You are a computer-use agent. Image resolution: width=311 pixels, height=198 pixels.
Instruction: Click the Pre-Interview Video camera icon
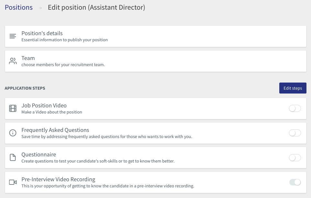point(13,182)
